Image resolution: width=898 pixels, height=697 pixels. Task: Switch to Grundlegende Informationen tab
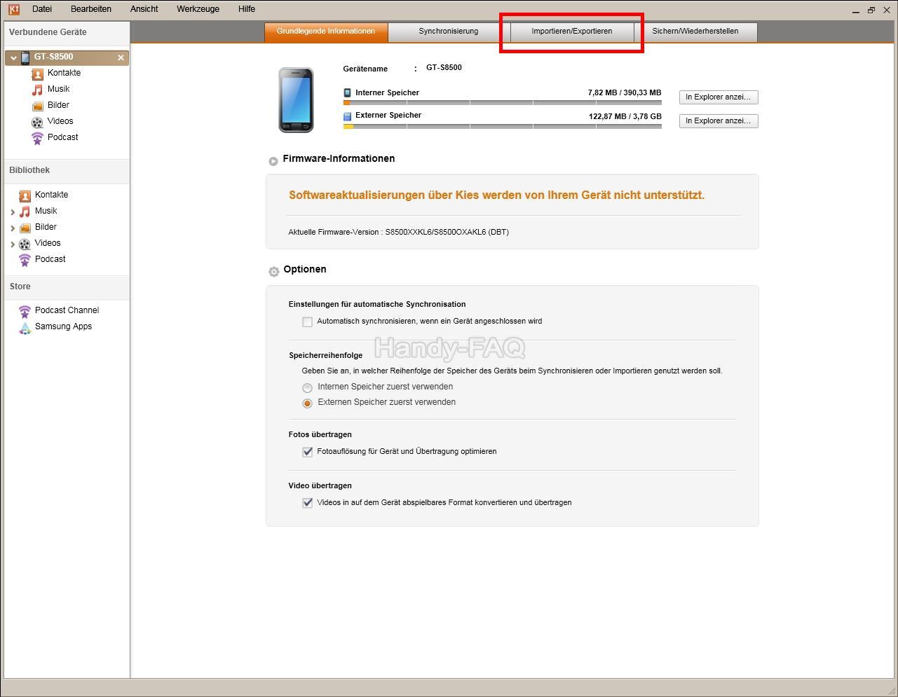pyautogui.click(x=326, y=32)
